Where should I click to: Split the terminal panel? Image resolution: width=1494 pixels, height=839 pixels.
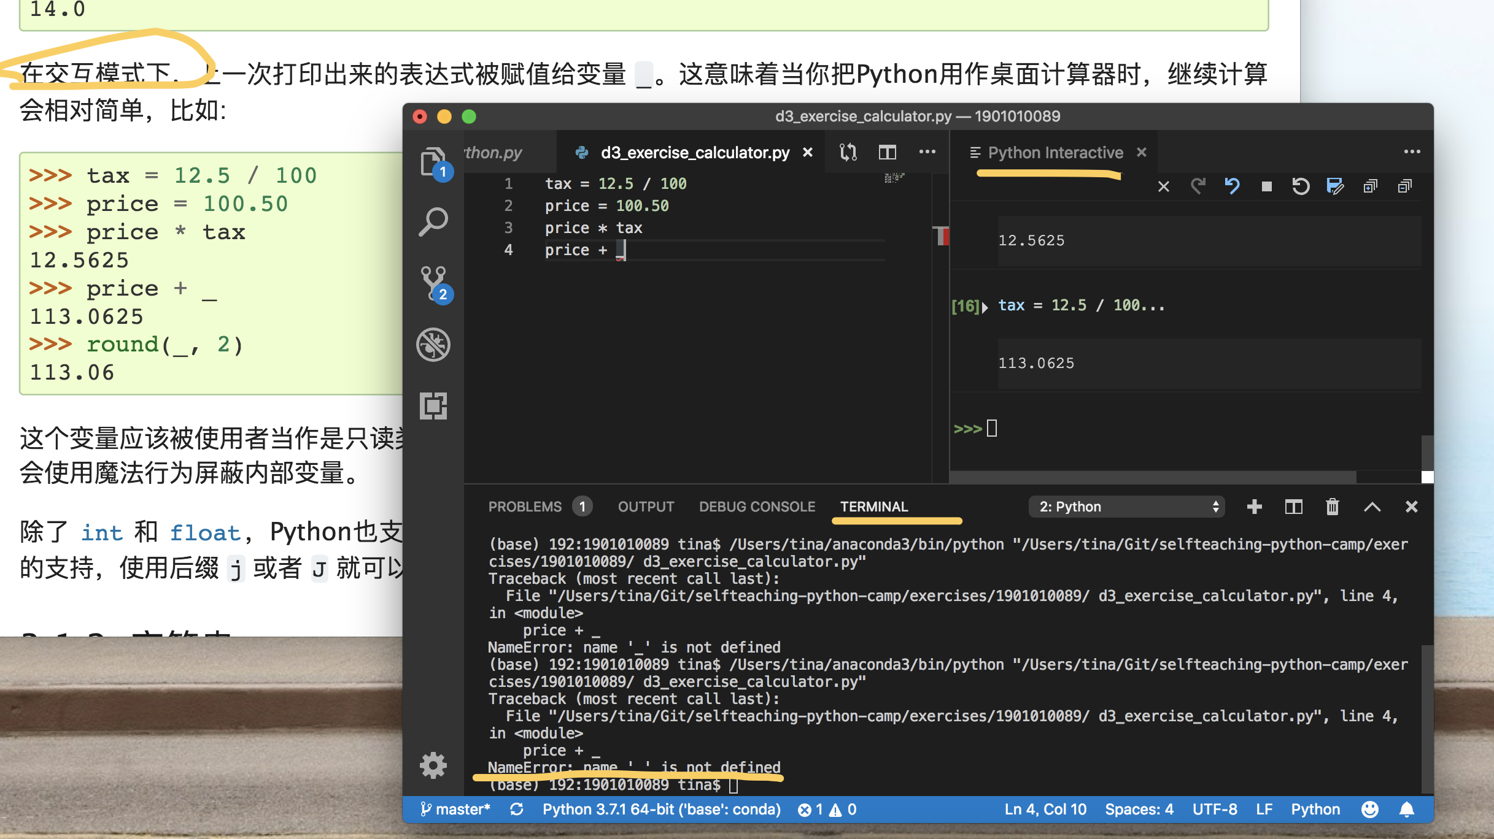coord(1294,507)
